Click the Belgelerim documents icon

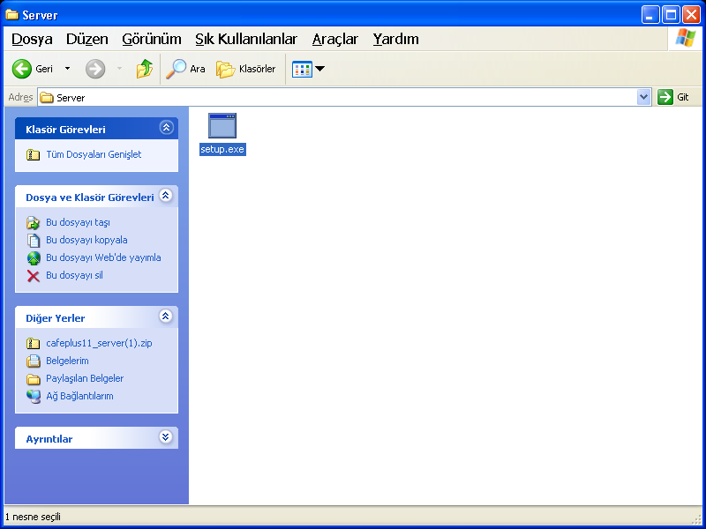coord(34,361)
